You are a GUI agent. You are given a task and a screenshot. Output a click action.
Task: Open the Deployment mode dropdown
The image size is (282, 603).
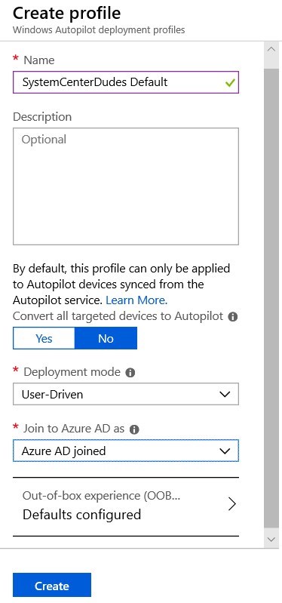pyautogui.click(x=126, y=394)
